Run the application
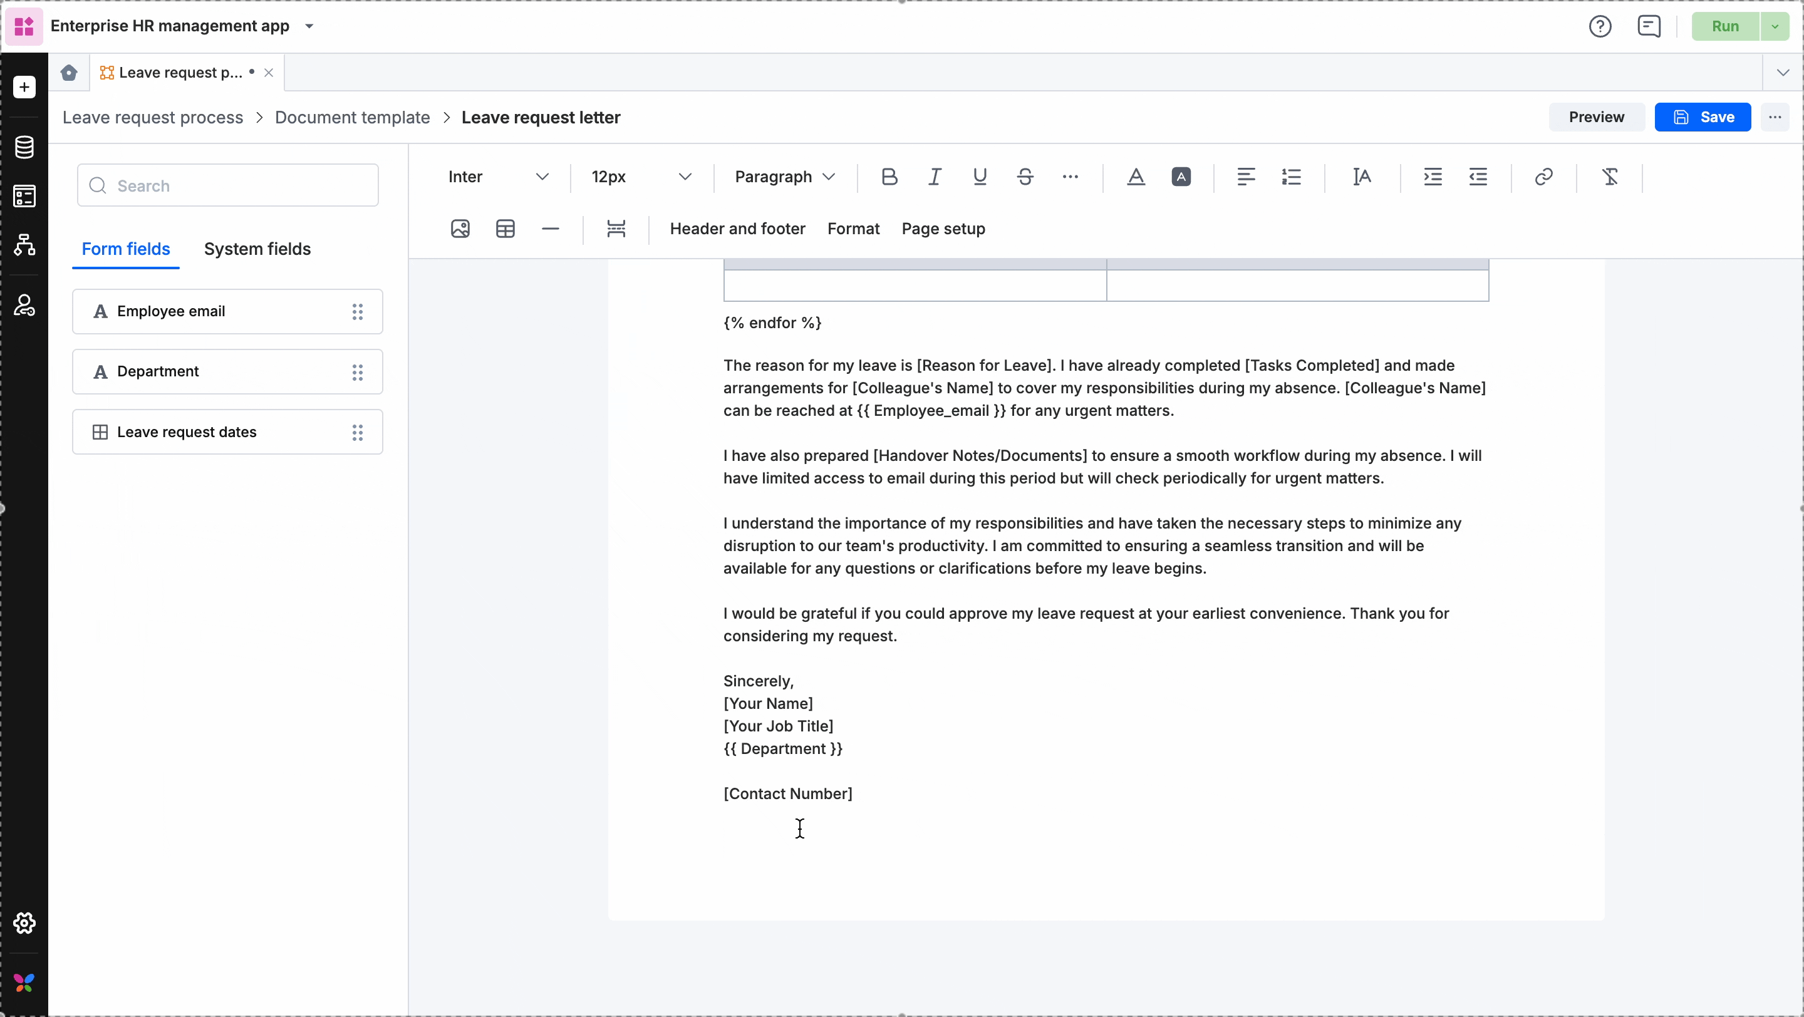 [1725, 26]
